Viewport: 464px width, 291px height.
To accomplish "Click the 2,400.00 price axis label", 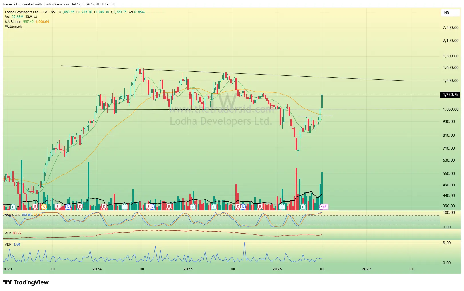I will pos(451,27).
